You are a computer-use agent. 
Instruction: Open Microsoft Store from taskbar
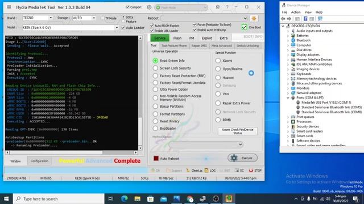(150, 199)
